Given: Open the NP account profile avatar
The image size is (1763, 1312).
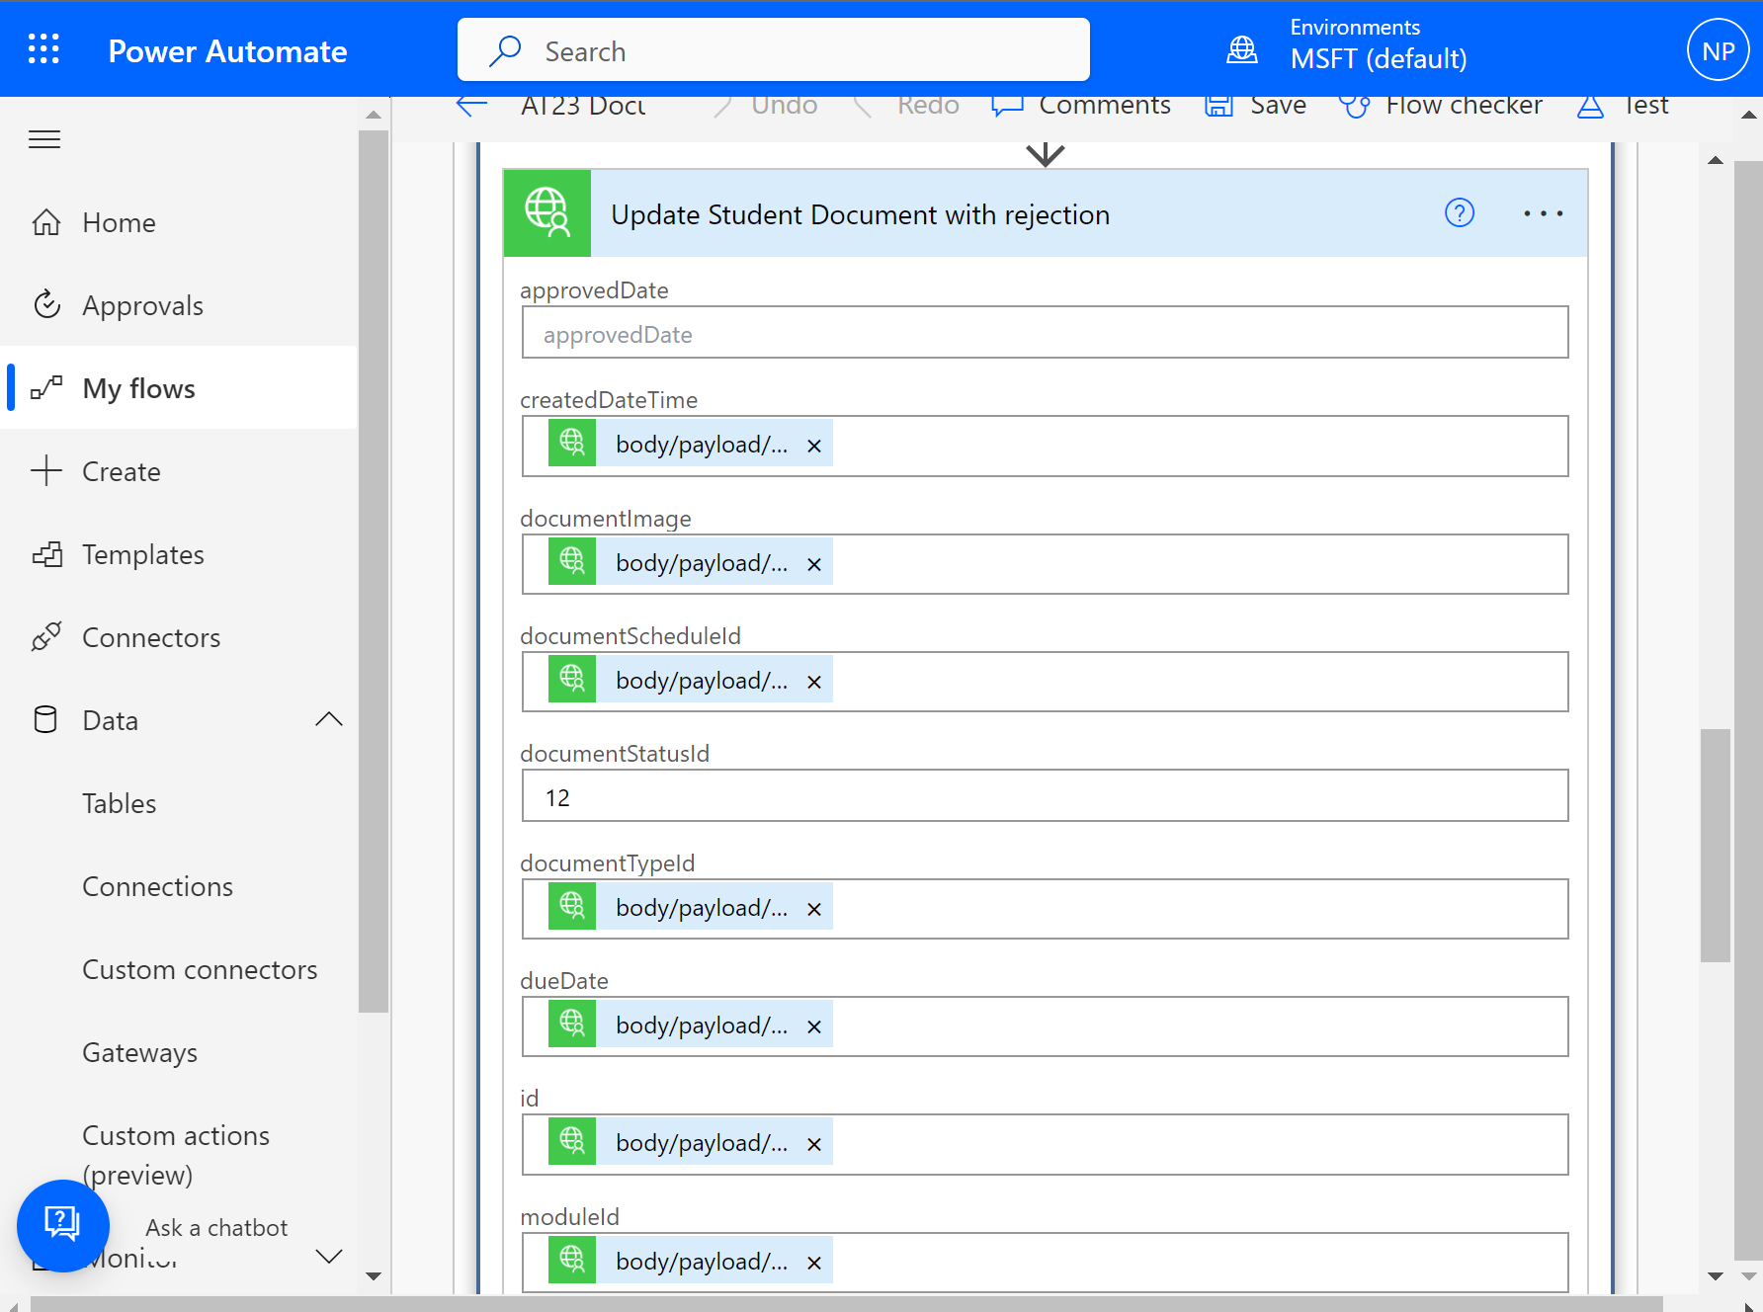Looking at the screenshot, I should [1718, 49].
